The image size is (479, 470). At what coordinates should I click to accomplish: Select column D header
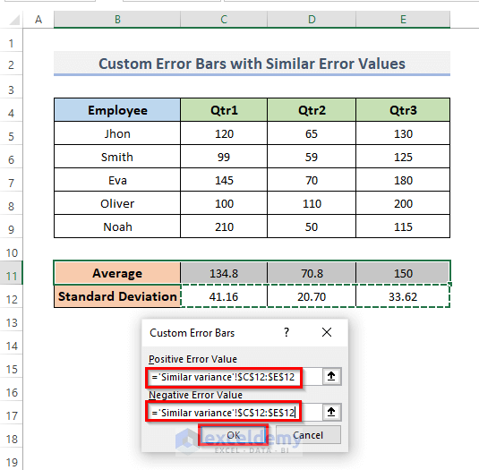tap(312, 20)
